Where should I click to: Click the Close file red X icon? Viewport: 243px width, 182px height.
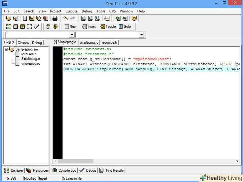coord(45,18)
